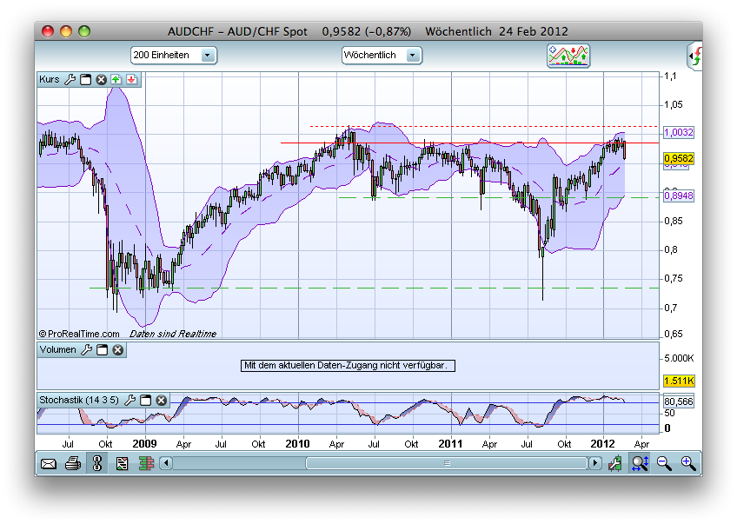Zoom out of the chart
The height and width of the screenshot is (524, 737).
tap(664, 463)
